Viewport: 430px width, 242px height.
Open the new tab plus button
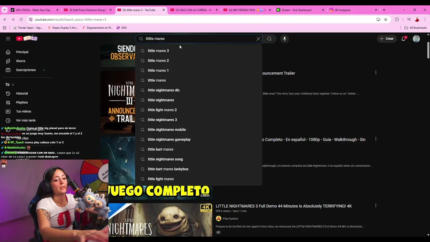coord(384,10)
